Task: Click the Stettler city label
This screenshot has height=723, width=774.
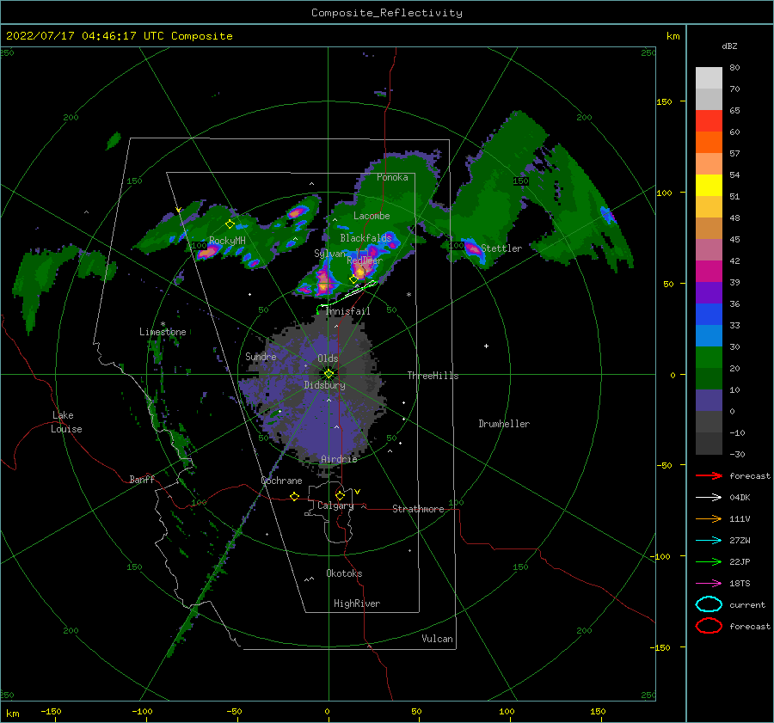Action: (501, 248)
